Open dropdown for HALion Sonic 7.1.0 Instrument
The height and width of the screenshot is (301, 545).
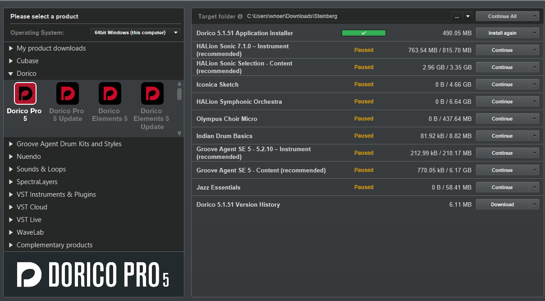coord(534,50)
